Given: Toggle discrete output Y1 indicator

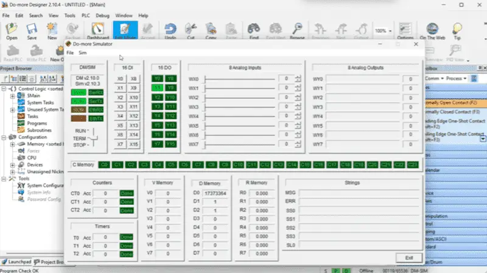Looking at the screenshot, I should tap(158, 88).
